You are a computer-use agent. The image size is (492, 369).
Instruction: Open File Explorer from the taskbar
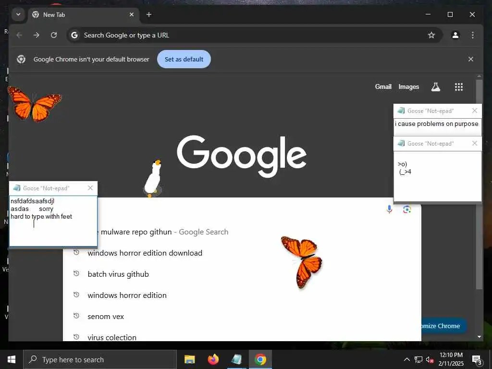189,359
